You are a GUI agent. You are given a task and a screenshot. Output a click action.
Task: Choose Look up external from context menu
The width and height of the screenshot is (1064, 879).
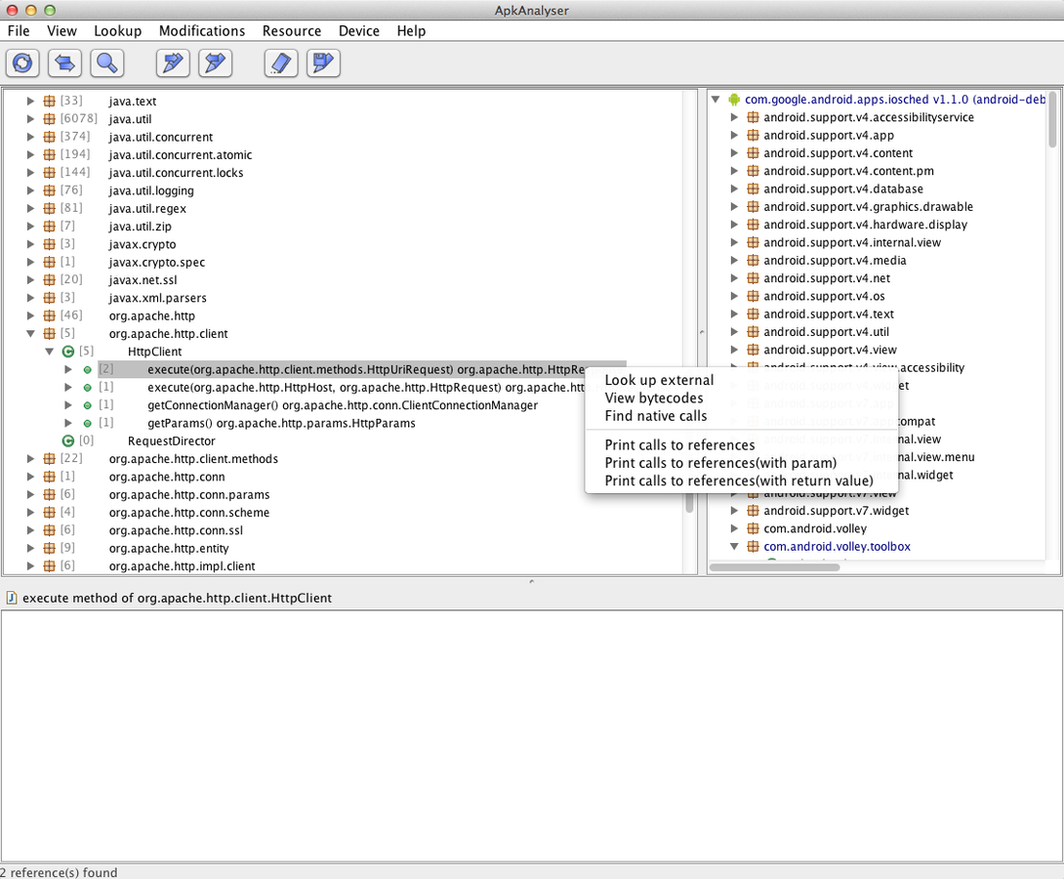742,380
